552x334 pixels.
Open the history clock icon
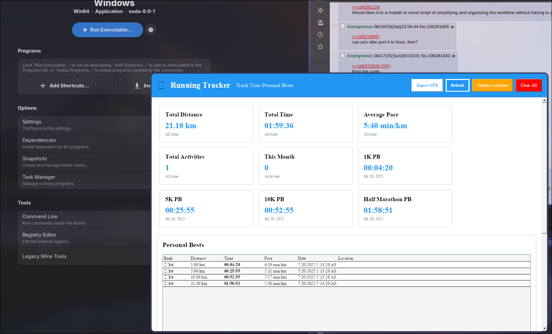click(x=320, y=34)
